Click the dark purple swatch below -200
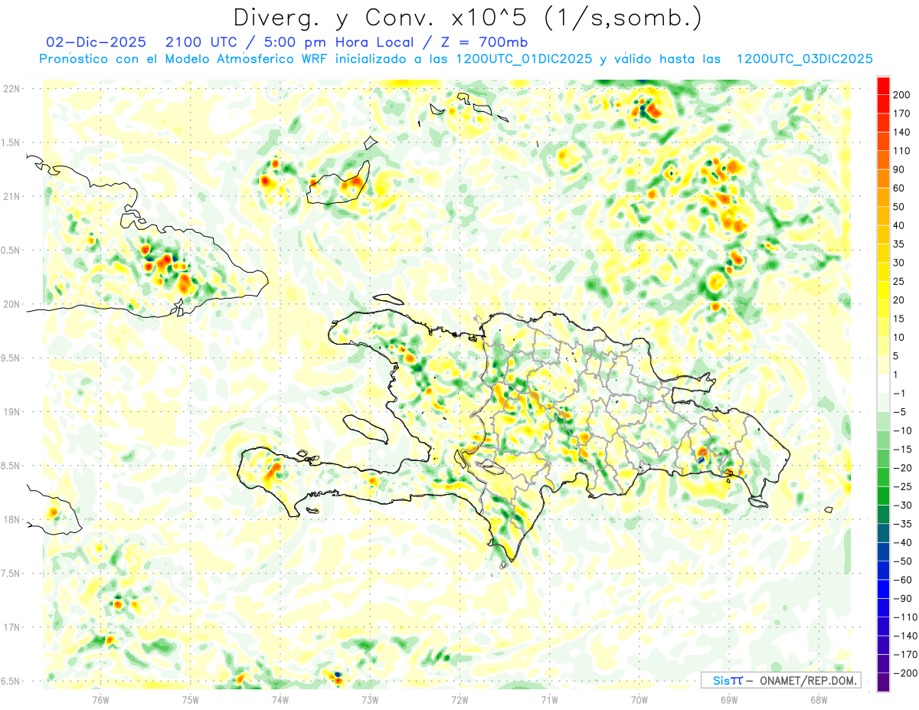 (x=884, y=683)
